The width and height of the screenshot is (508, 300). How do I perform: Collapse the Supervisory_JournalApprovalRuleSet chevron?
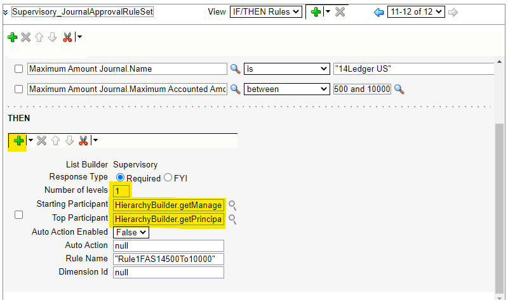click(5, 12)
